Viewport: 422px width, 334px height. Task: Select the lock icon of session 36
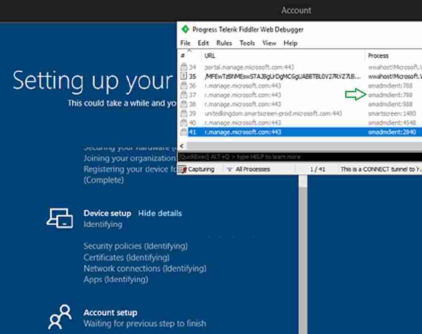click(x=183, y=86)
